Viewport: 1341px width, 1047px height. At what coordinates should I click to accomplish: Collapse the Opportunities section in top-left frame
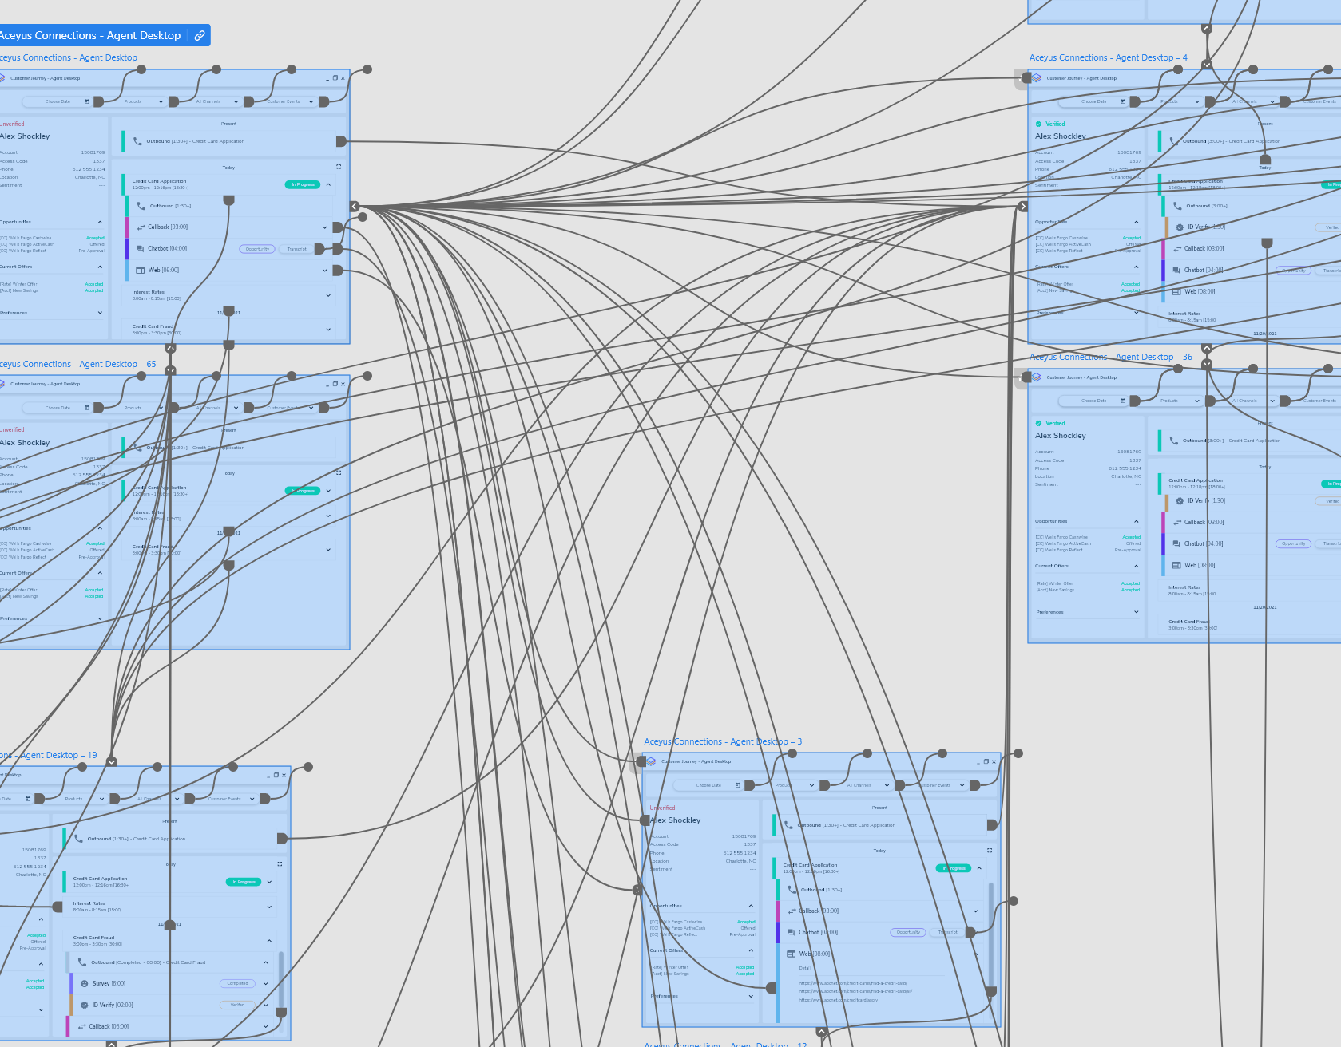coord(100,223)
